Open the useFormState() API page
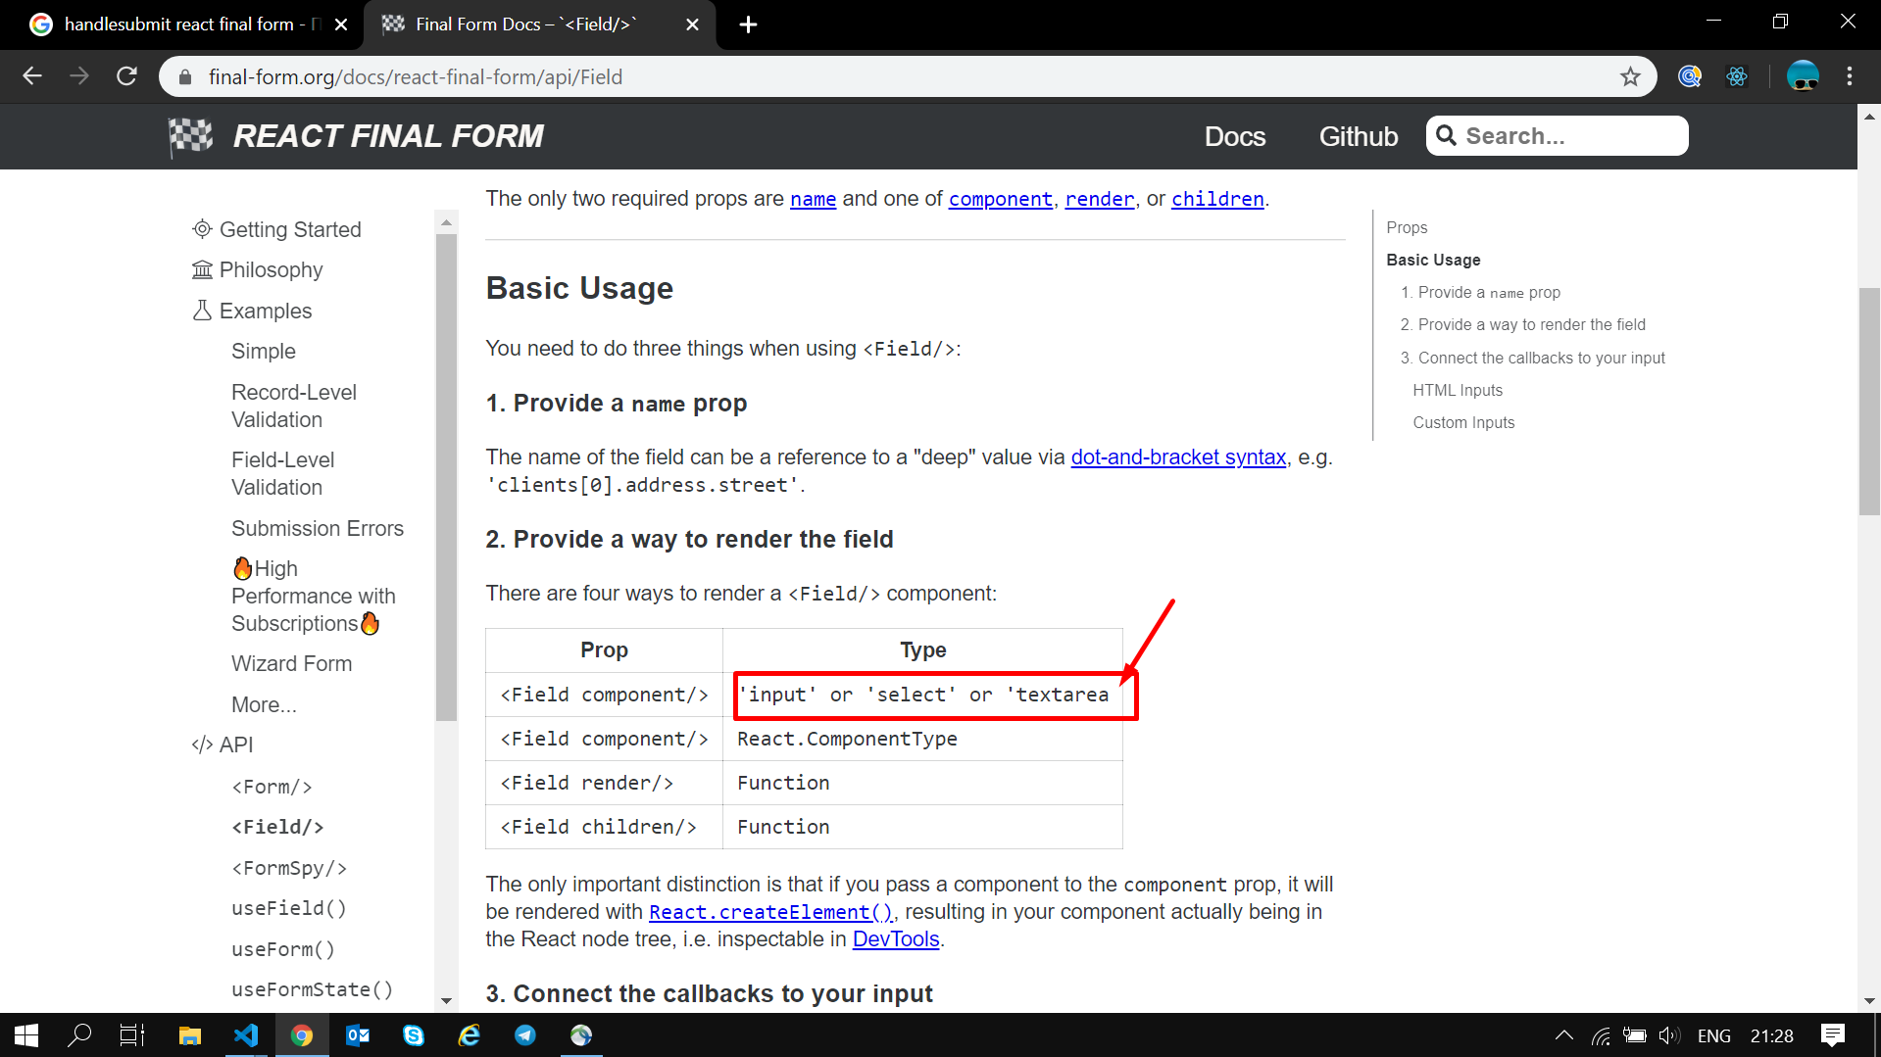The width and height of the screenshot is (1881, 1057). click(313, 989)
